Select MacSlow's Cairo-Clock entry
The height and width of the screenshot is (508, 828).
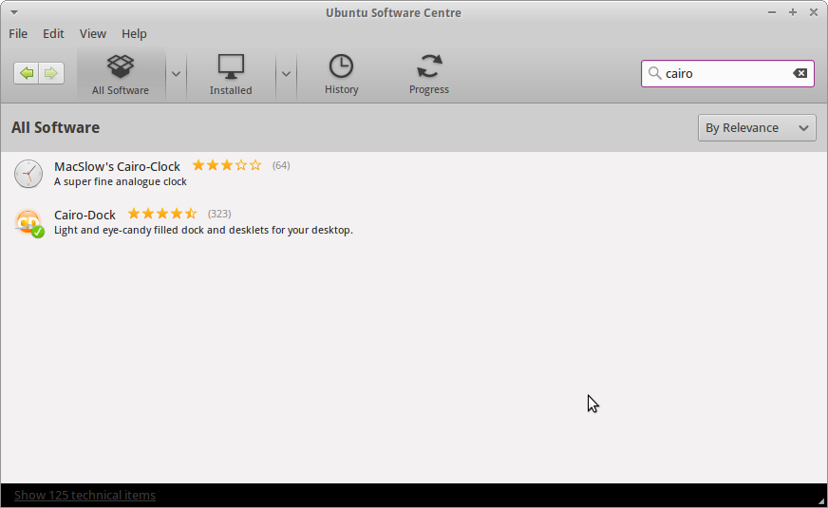point(414,174)
